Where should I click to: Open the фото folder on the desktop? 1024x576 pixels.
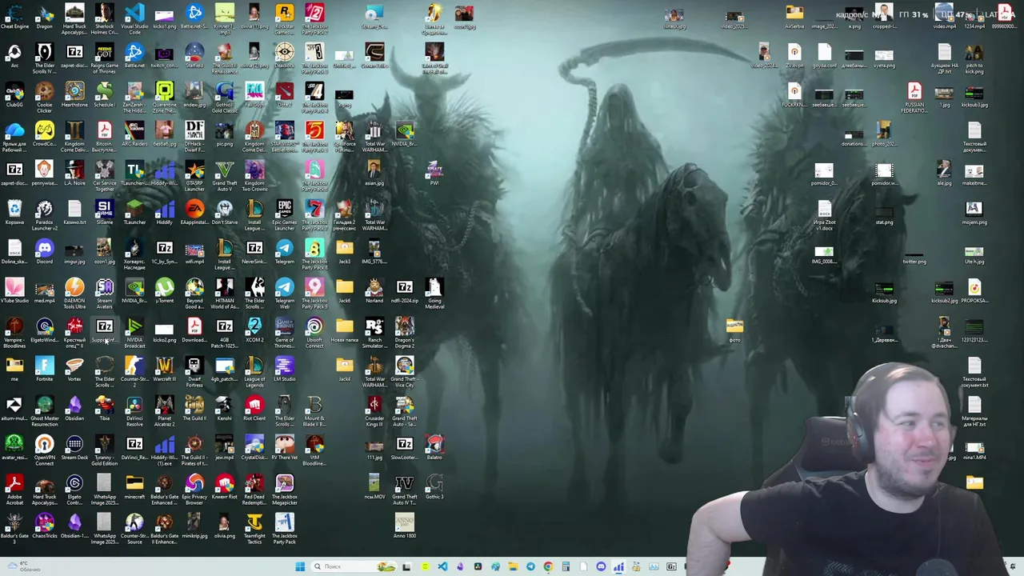(x=734, y=327)
